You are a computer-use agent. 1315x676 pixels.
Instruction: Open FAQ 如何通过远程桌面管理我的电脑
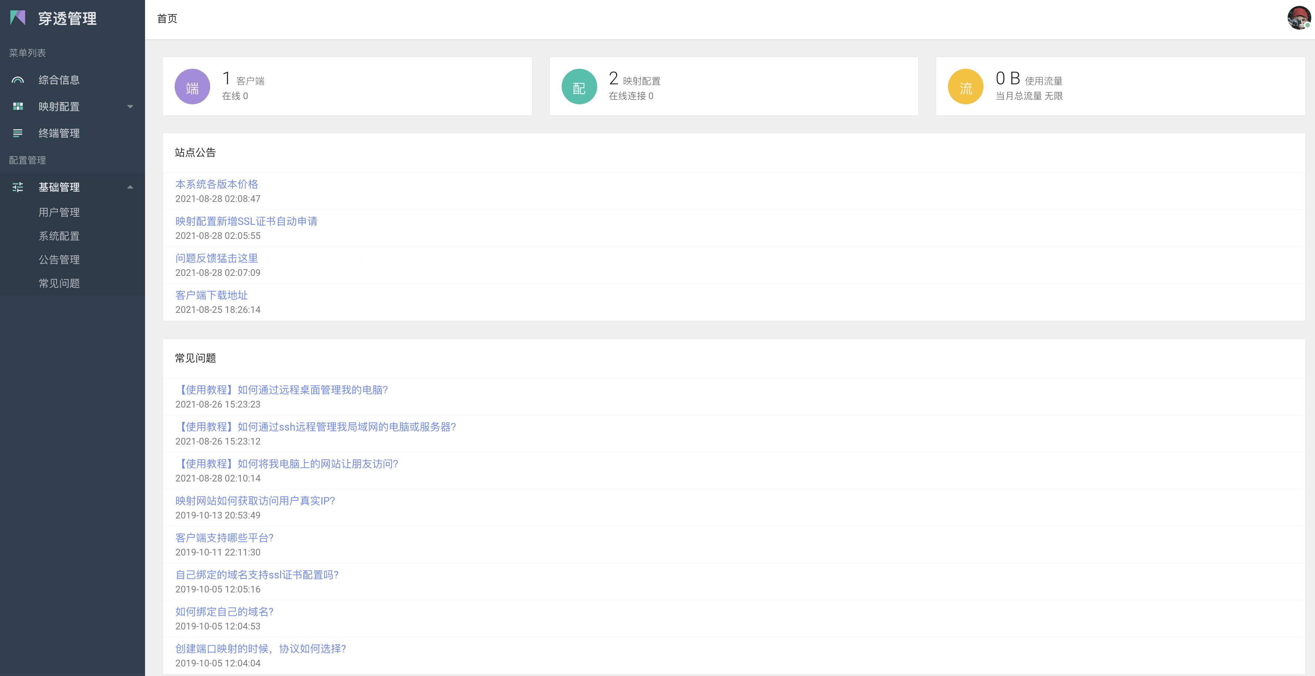pos(281,390)
